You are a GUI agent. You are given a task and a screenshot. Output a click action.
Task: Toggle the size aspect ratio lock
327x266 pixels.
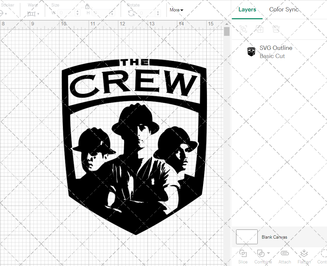click(x=87, y=7)
